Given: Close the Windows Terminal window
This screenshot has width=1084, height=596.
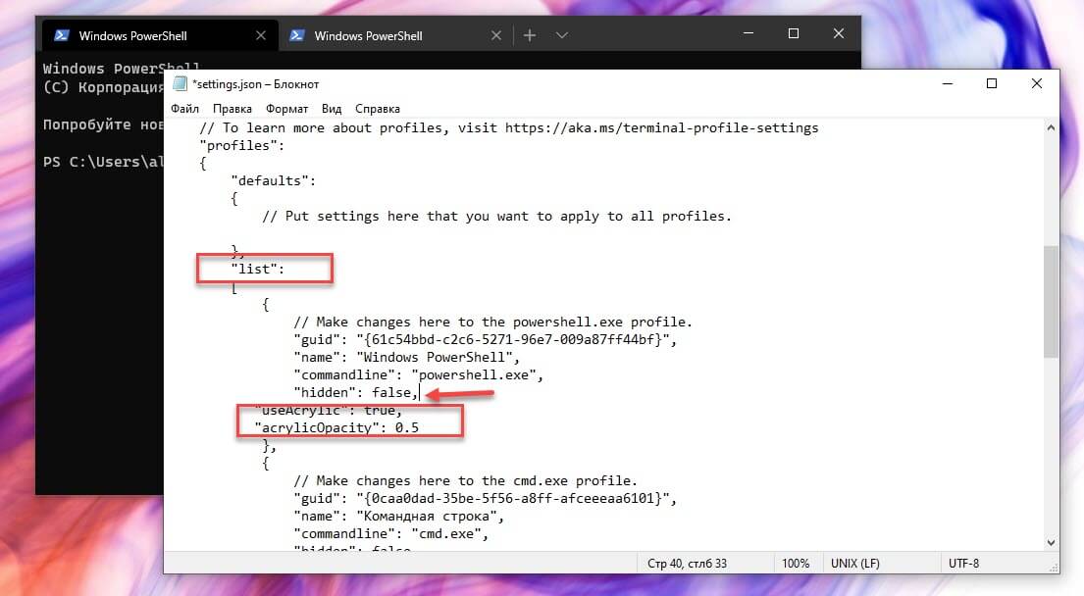Looking at the screenshot, I should click(x=839, y=33).
